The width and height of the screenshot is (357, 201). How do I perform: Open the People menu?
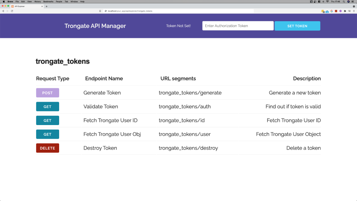[x=59, y=1]
